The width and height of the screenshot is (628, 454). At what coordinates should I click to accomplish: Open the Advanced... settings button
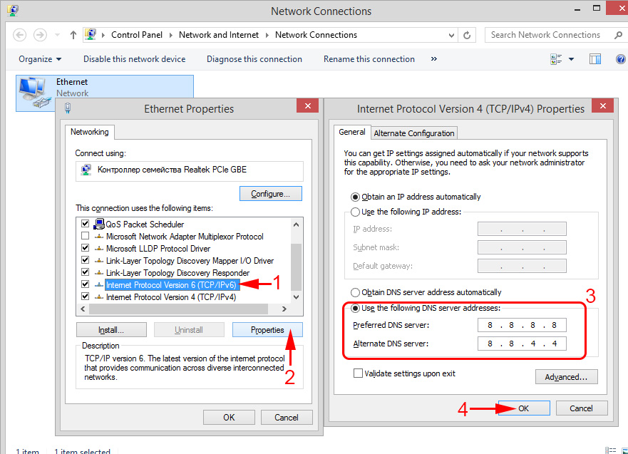point(566,376)
